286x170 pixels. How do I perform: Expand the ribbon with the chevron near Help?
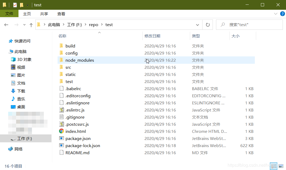(275, 14)
